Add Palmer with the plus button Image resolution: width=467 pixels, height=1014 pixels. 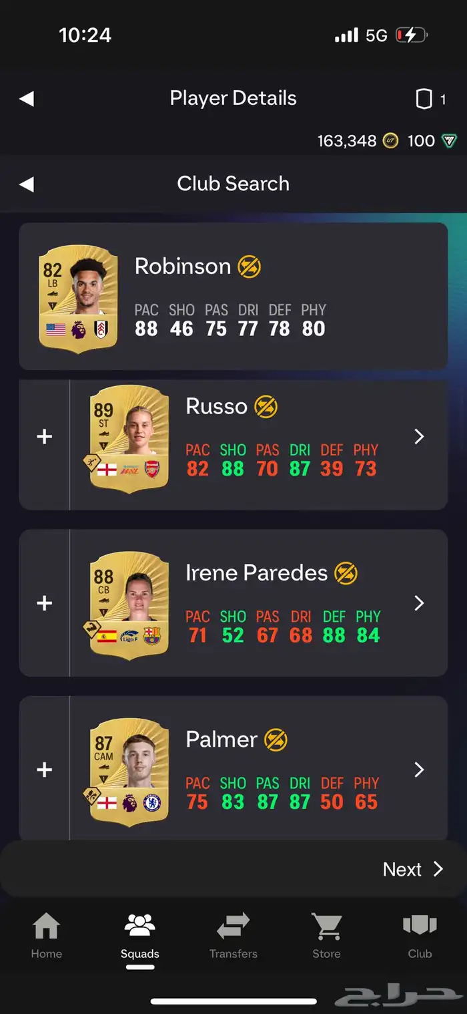(44, 770)
